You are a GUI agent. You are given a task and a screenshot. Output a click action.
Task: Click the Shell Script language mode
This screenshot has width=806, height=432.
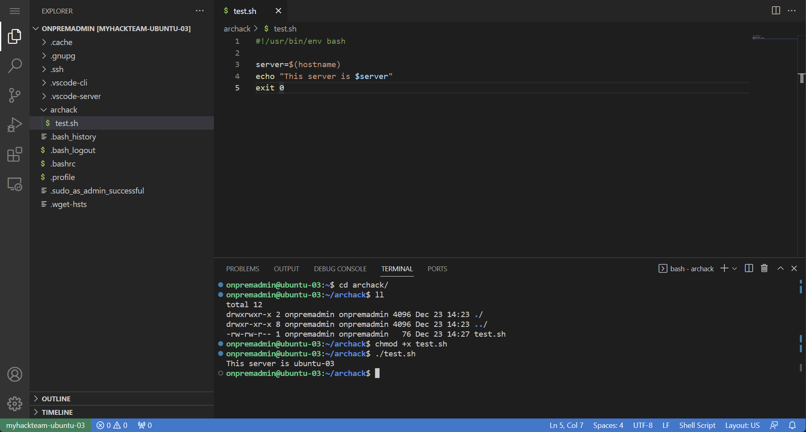coord(697,425)
